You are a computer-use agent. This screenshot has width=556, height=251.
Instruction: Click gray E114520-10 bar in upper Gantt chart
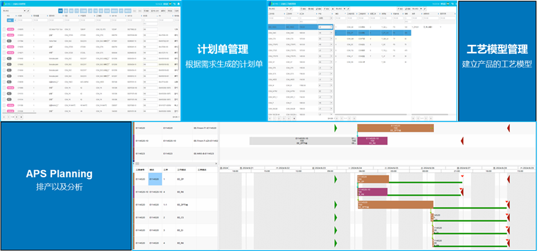(303, 141)
